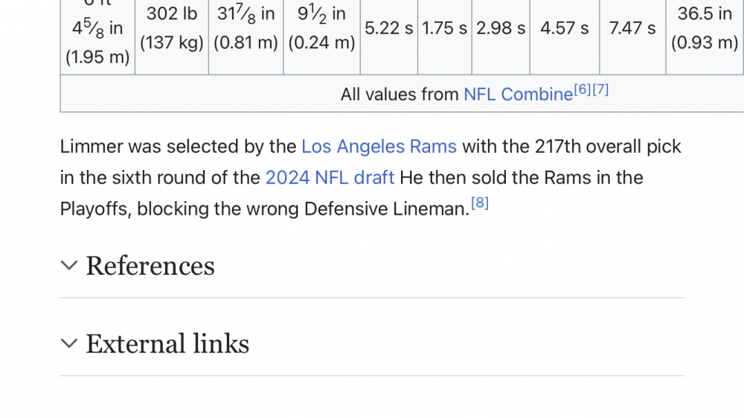Select the 2.98 s table cell
The image size is (744, 418).
point(501,28)
